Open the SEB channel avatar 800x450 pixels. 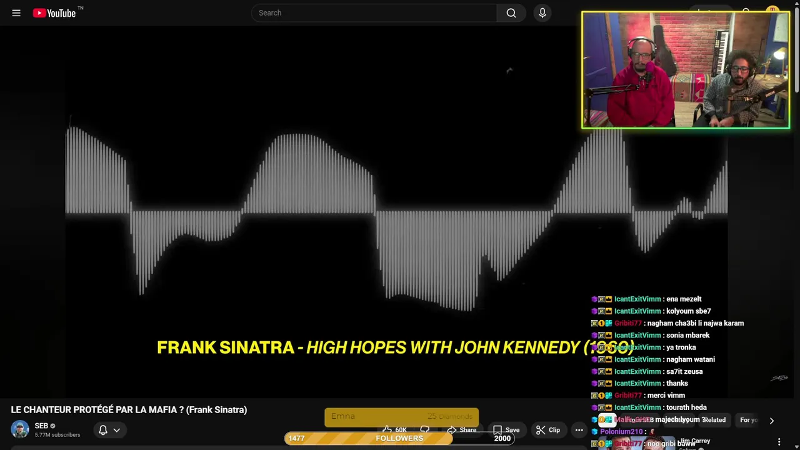(x=20, y=429)
